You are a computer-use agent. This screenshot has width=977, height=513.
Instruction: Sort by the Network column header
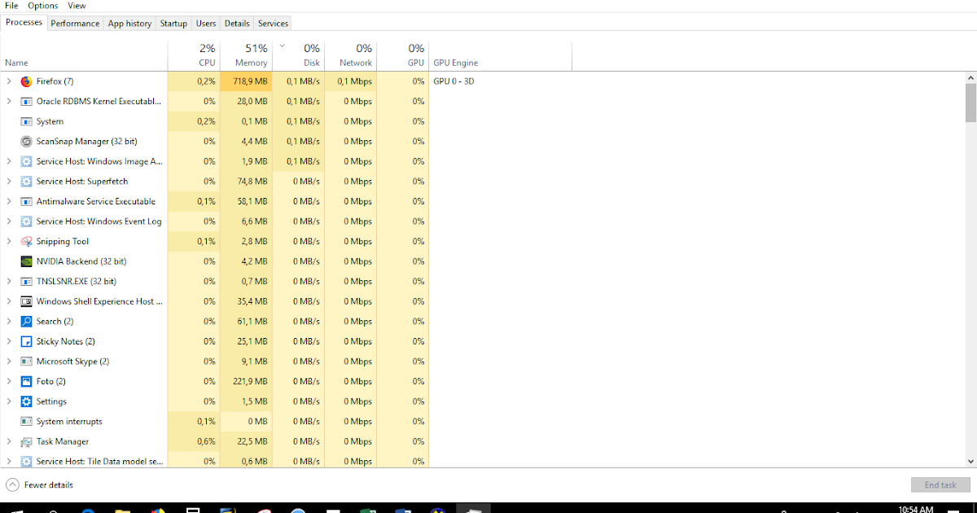point(350,55)
